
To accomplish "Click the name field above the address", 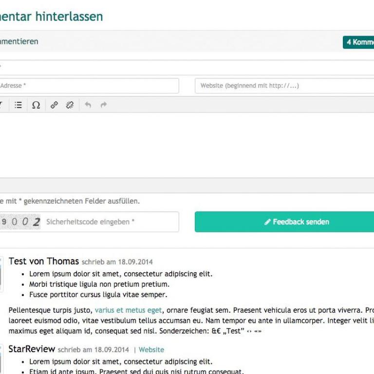I will point(185,67).
